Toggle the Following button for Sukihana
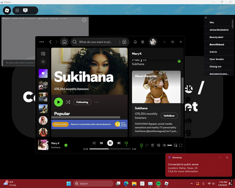This screenshot has height=188, width=235. (82, 102)
